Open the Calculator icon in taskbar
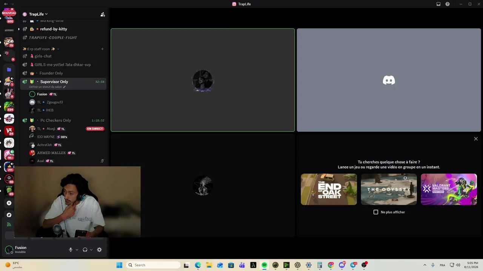 (320, 265)
